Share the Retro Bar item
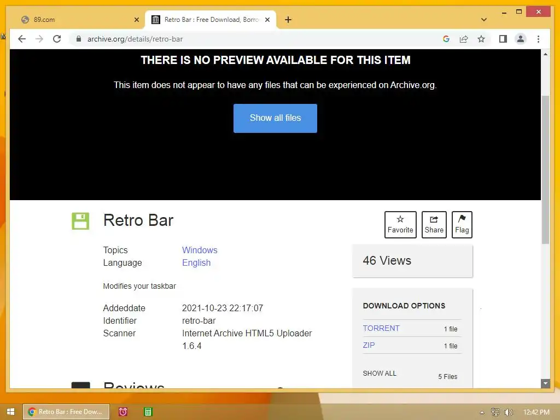 pos(434,225)
